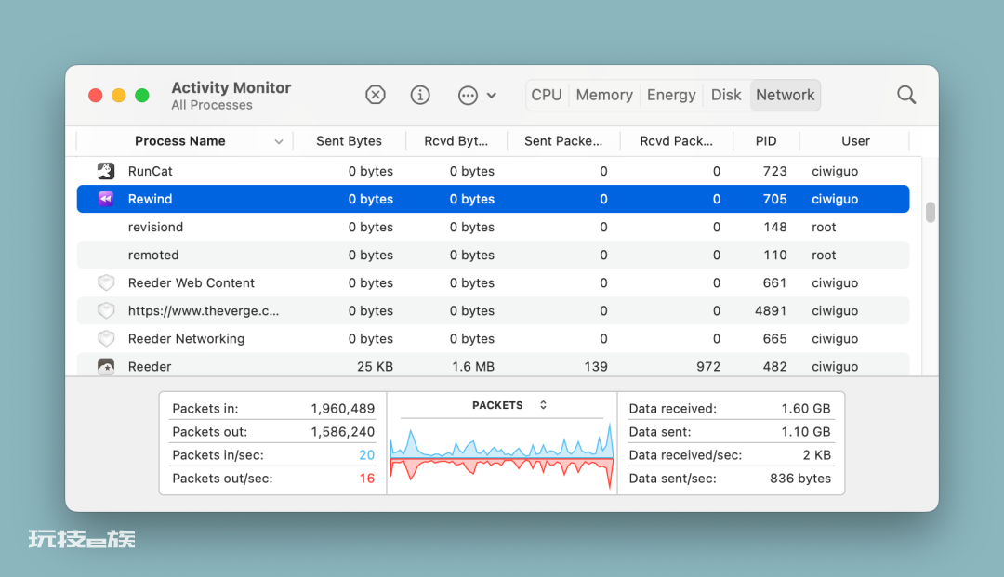Click the search magnifier icon

pos(906,96)
